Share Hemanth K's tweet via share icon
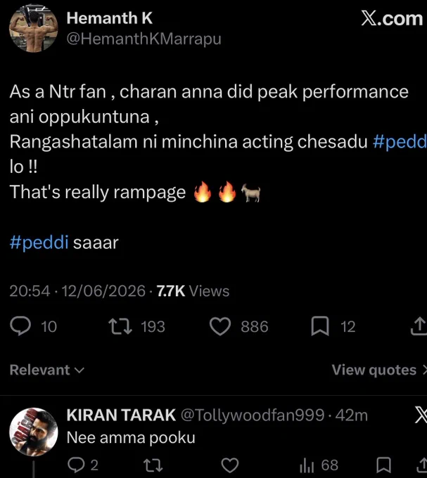The width and height of the screenshot is (427, 478). tap(419, 326)
